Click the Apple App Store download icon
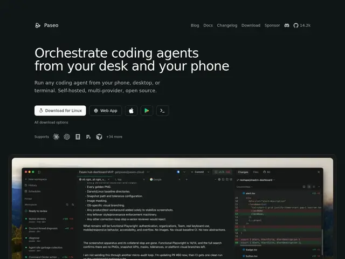Image resolution: width=345 pixels, height=259 pixels. coord(132,111)
